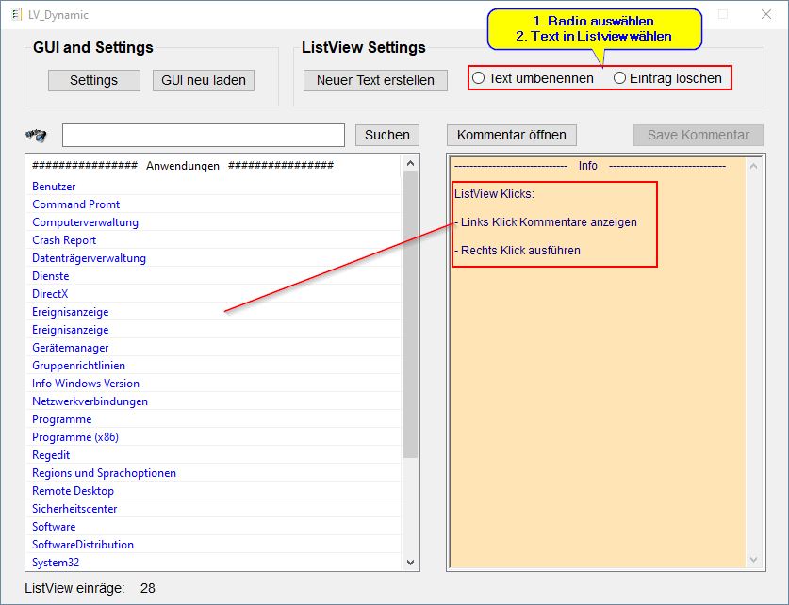Click into the search text field
789x605 pixels.
203,136
